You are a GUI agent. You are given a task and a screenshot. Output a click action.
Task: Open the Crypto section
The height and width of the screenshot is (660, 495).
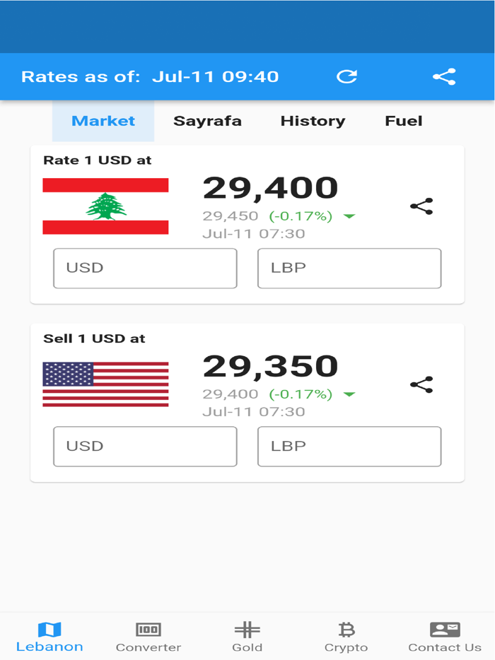[346, 635]
